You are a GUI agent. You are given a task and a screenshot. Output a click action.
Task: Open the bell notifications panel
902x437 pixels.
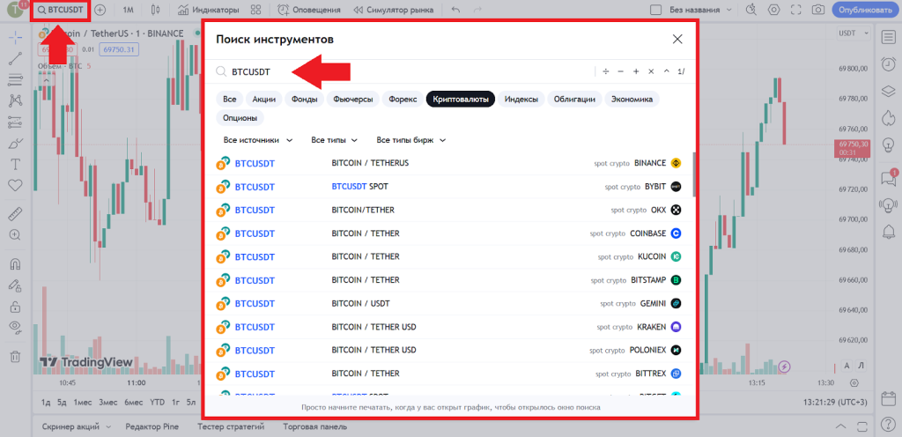(887, 231)
